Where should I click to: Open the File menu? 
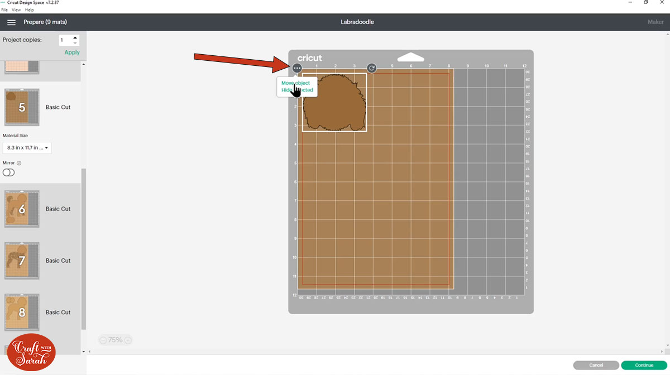[x=4, y=10]
